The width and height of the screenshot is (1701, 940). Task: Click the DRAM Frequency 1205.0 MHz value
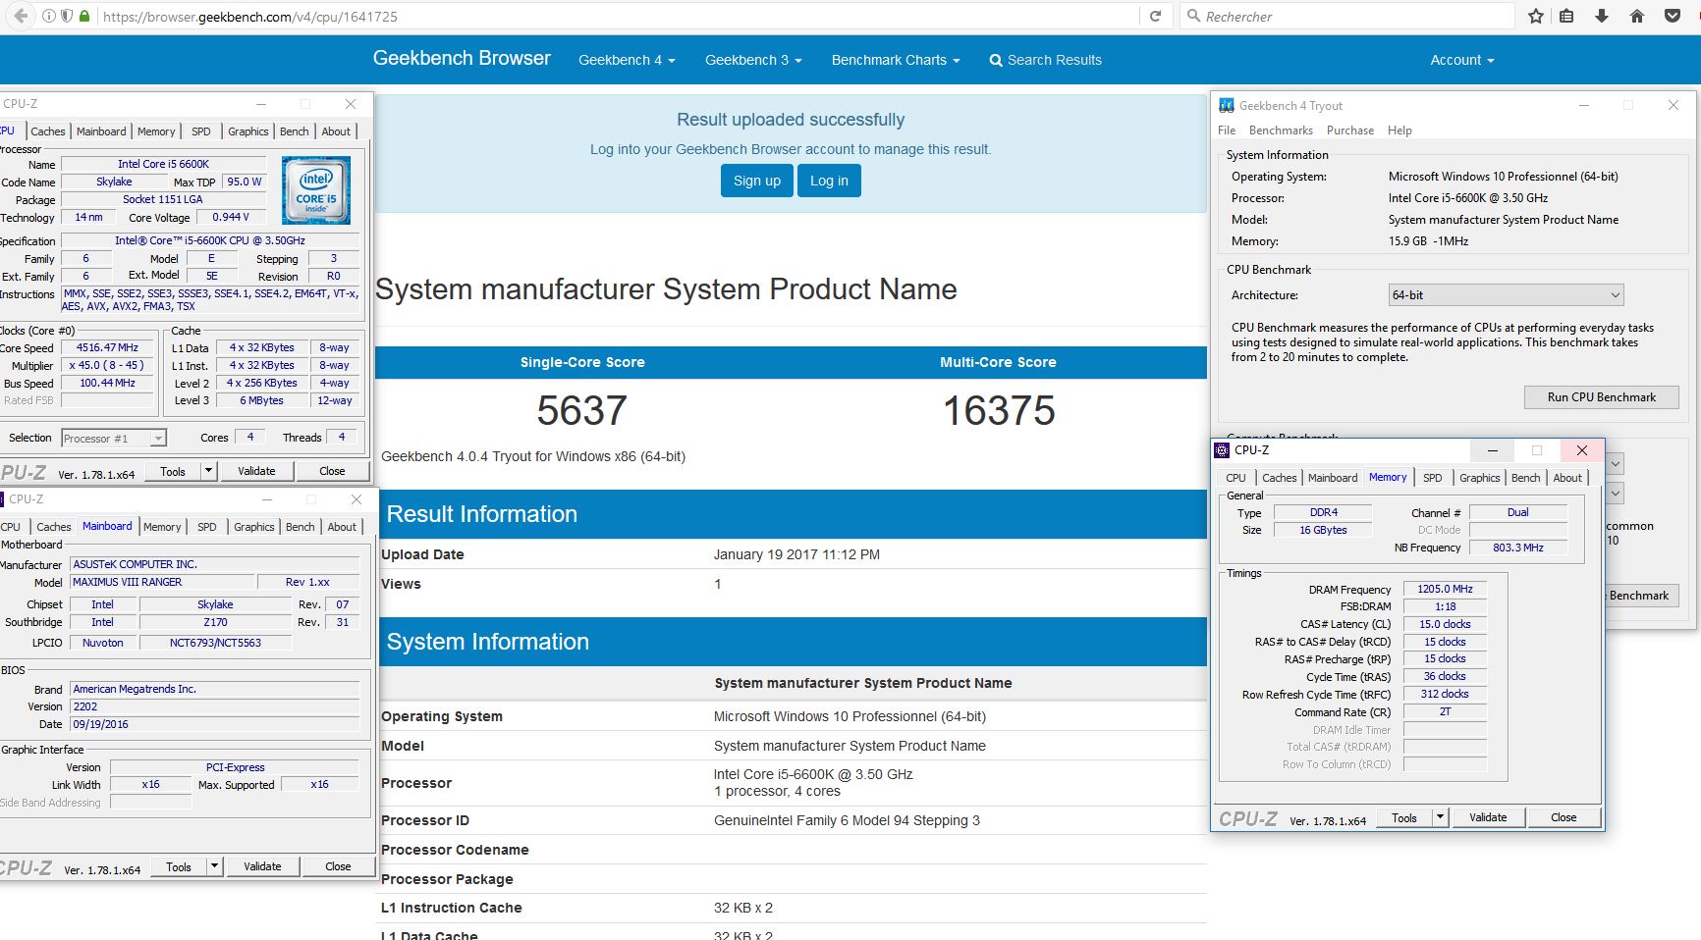[1445, 589]
